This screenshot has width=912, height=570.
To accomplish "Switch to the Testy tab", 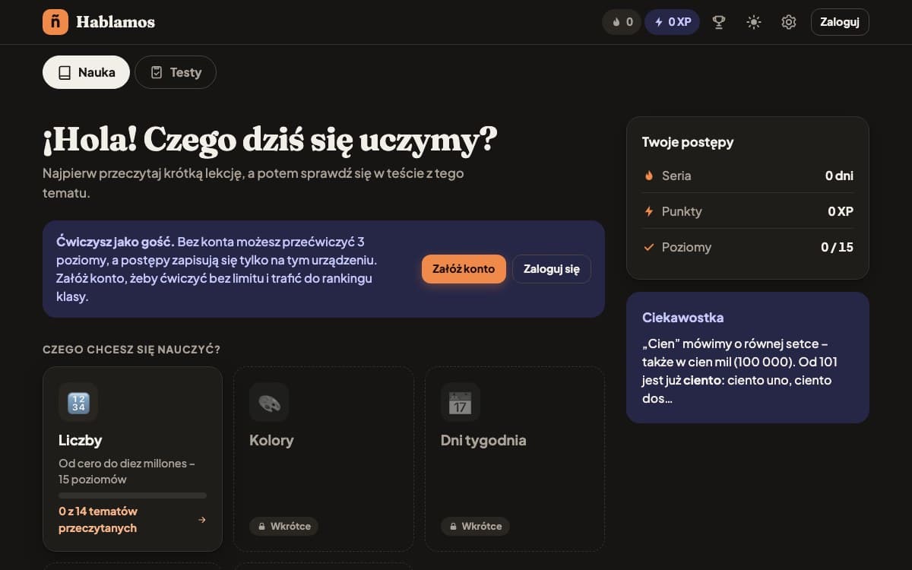I will pyautogui.click(x=176, y=72).
